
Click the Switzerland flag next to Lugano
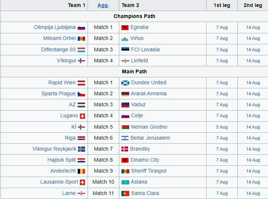(82, 116)
